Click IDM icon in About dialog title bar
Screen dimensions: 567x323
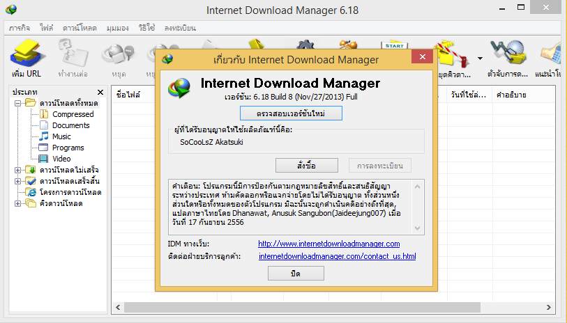pos(167,59)
